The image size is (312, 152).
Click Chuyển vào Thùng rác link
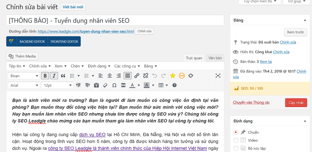(x=251, y=102)
